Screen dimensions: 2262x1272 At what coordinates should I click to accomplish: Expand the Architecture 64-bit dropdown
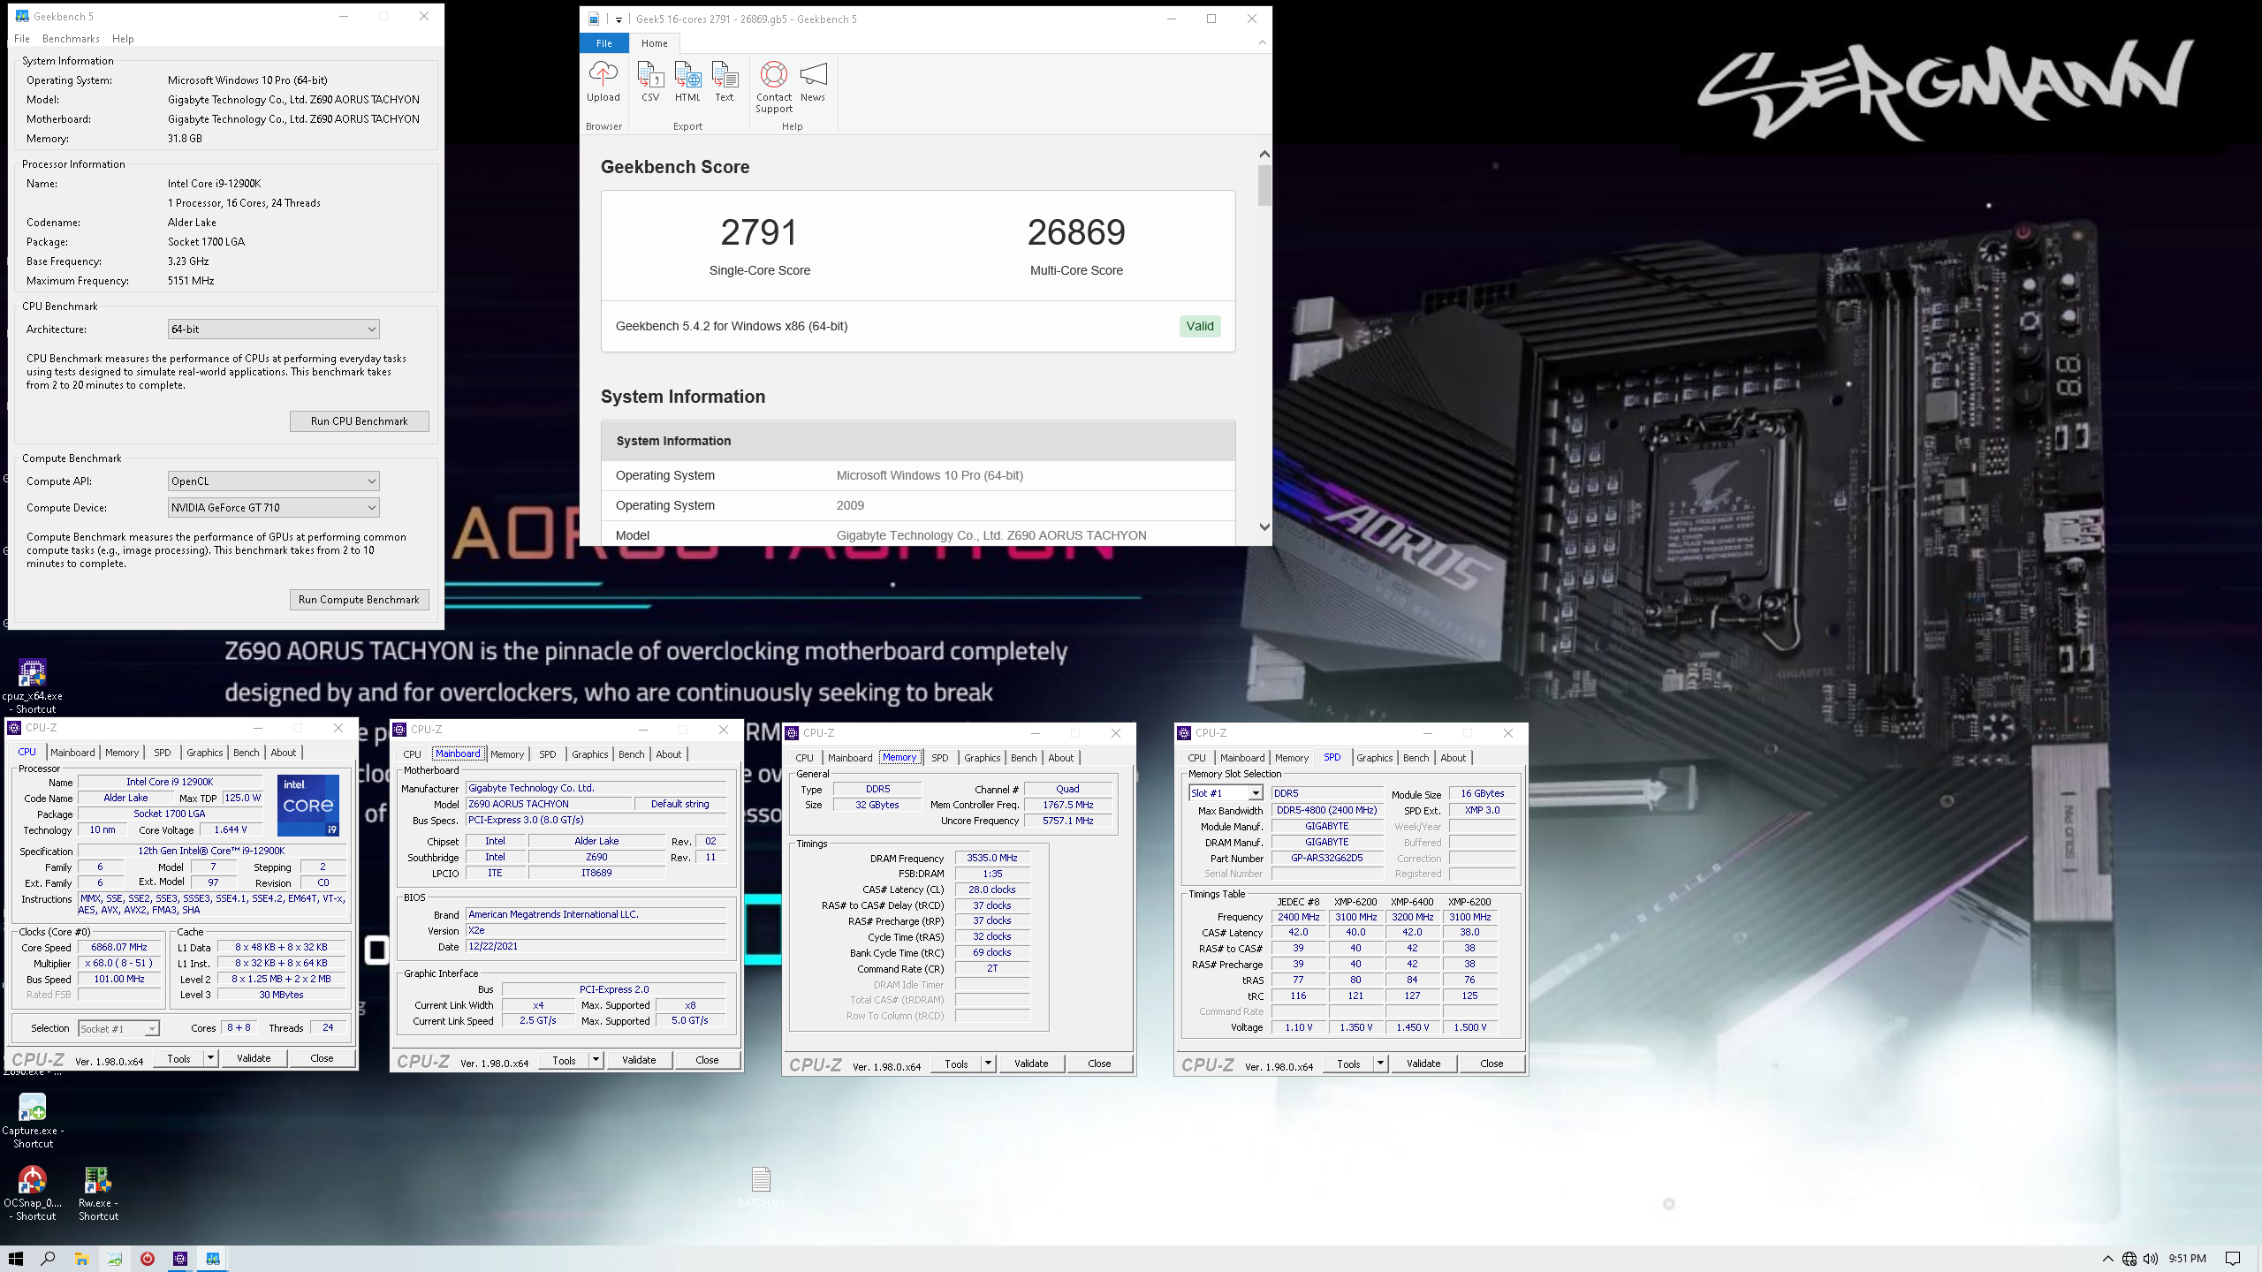tap(274, 329)
